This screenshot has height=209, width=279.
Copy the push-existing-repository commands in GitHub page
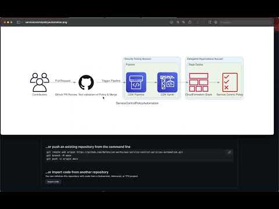click(230, 152)
